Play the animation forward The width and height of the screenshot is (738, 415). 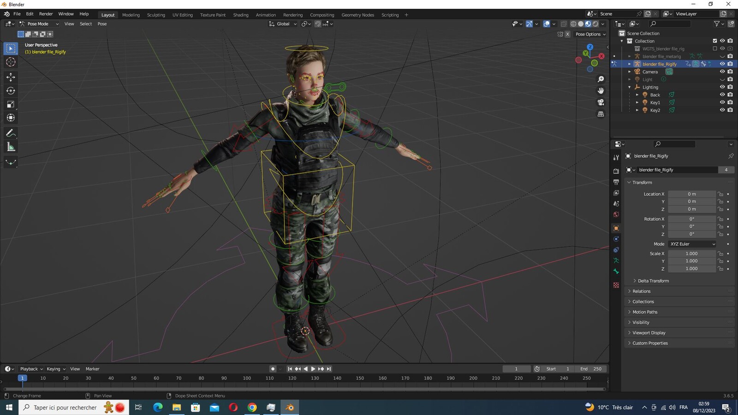[313, 369]
